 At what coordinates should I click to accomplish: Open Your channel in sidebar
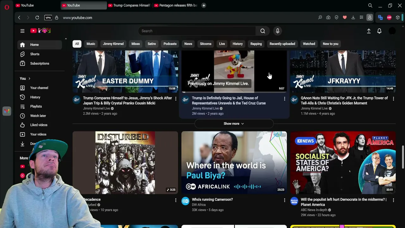pos(40,88)
